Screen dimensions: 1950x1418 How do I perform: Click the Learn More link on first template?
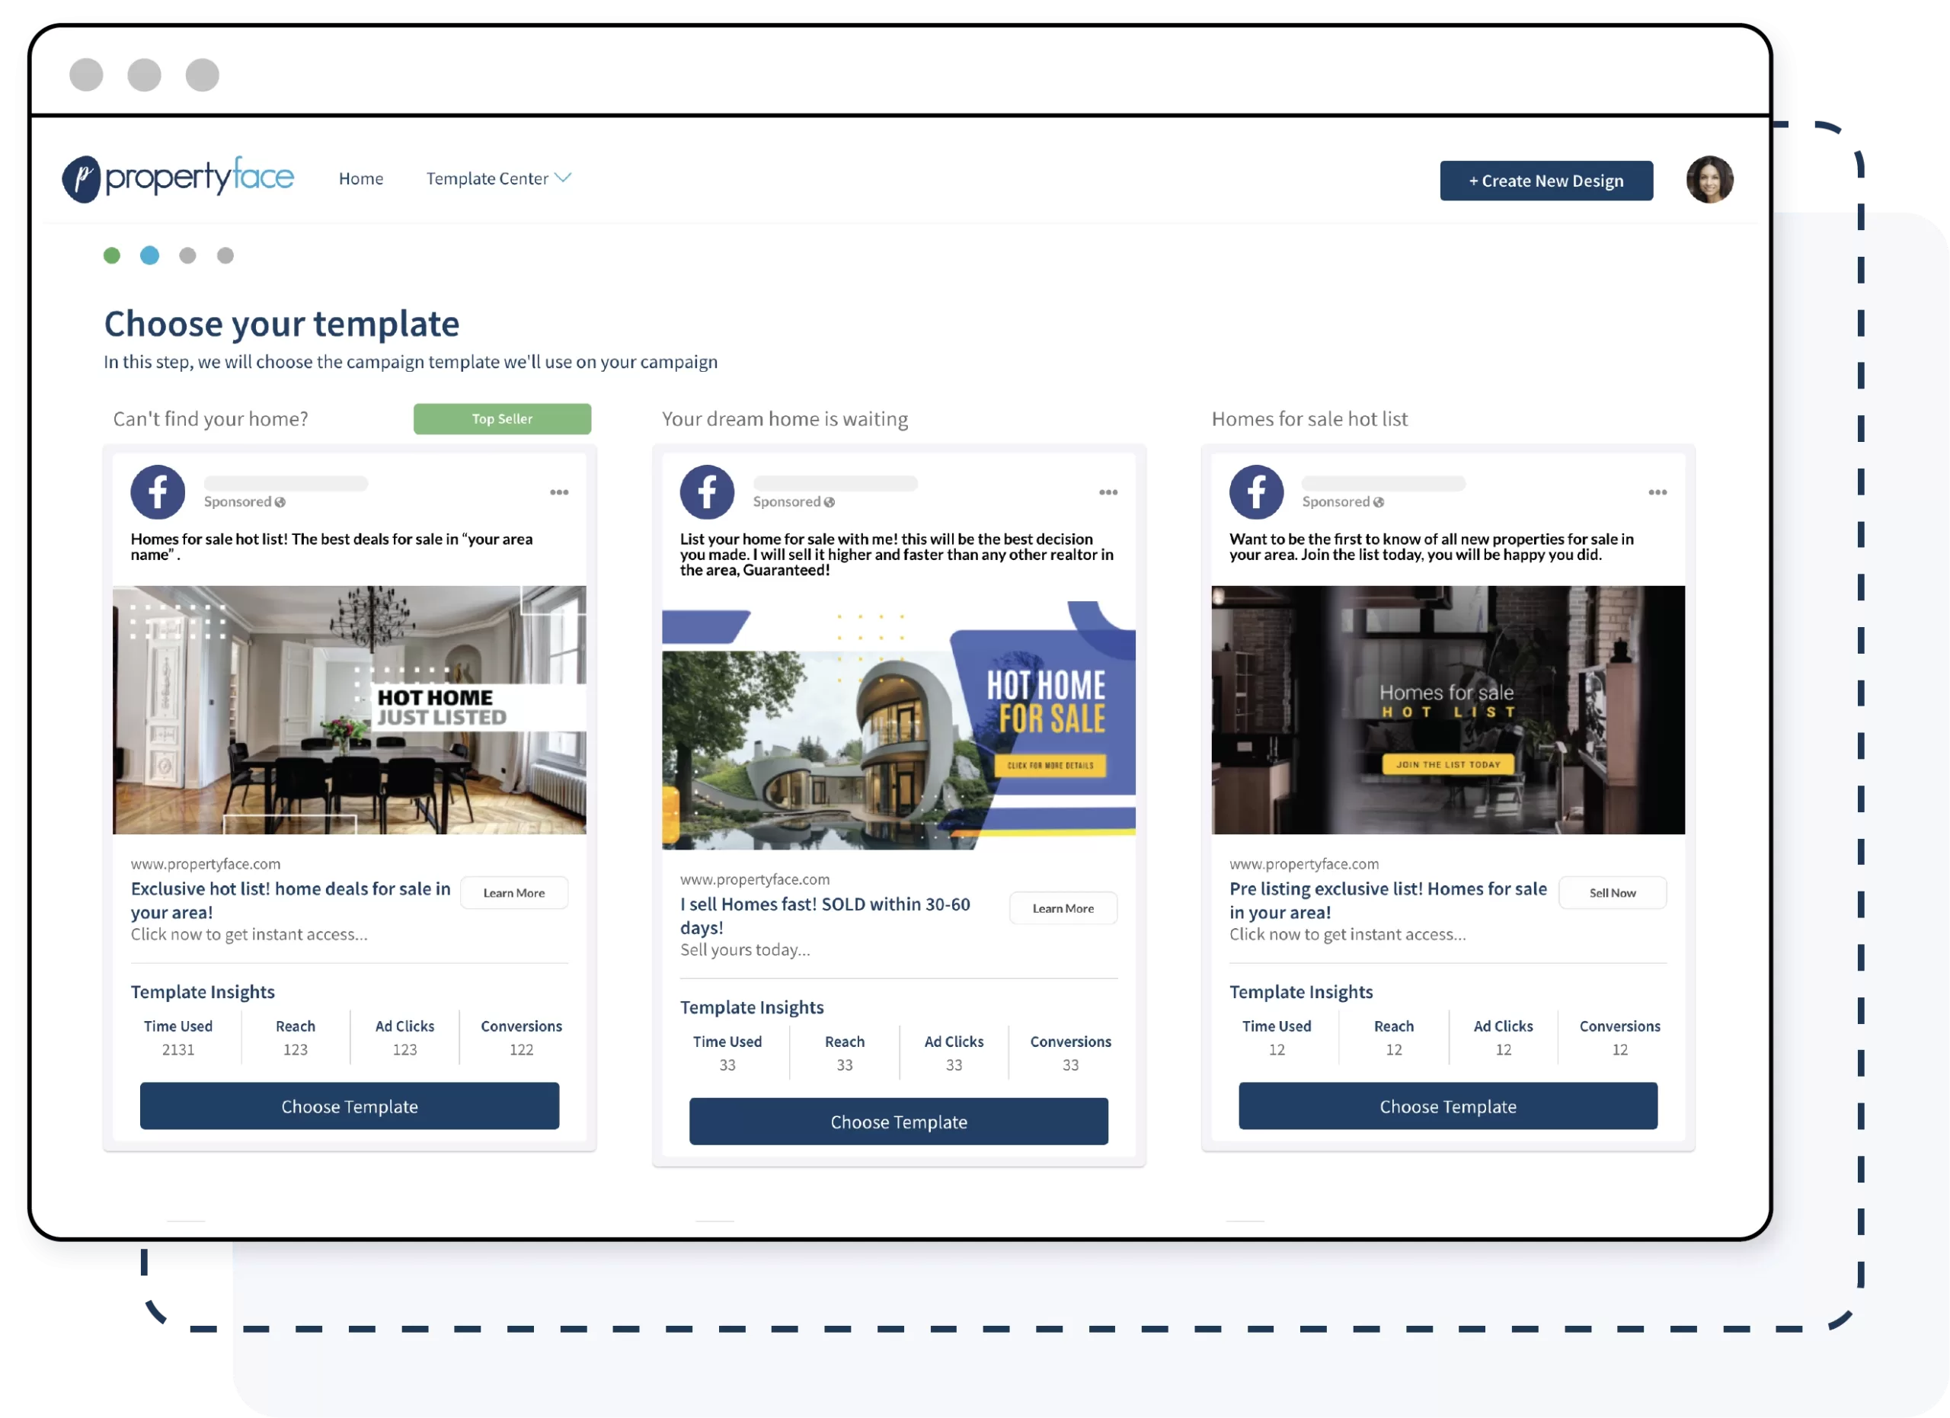[515, 892]
